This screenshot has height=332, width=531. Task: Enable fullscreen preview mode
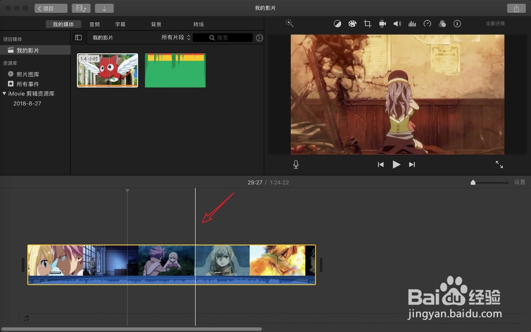click(x=499, y=164)
